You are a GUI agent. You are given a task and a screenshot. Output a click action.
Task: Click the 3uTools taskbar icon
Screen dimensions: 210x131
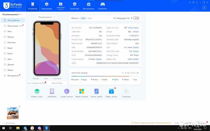[46, 128]
